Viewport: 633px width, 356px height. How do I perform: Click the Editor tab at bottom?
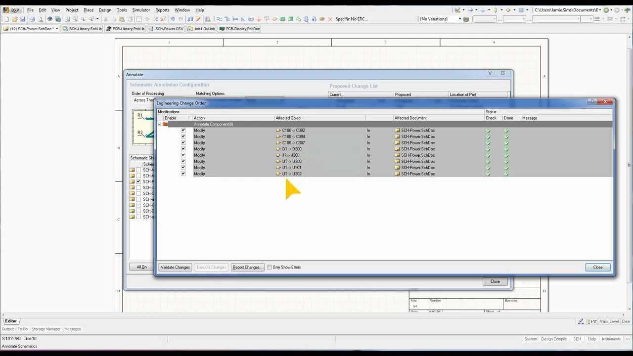click(x=11, y=321)
